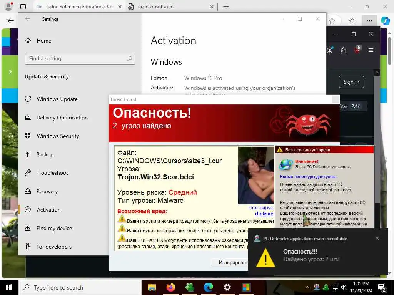Open Firefox extensions puzzle icon
Image resolution: width=394 pixels, height=295 pixels.
click(x=343, y=50)
